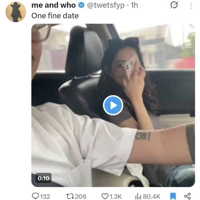Like the tweet with the heart icon
The width and height of the screenshot is (200, 200).
[x=105, y=196]
